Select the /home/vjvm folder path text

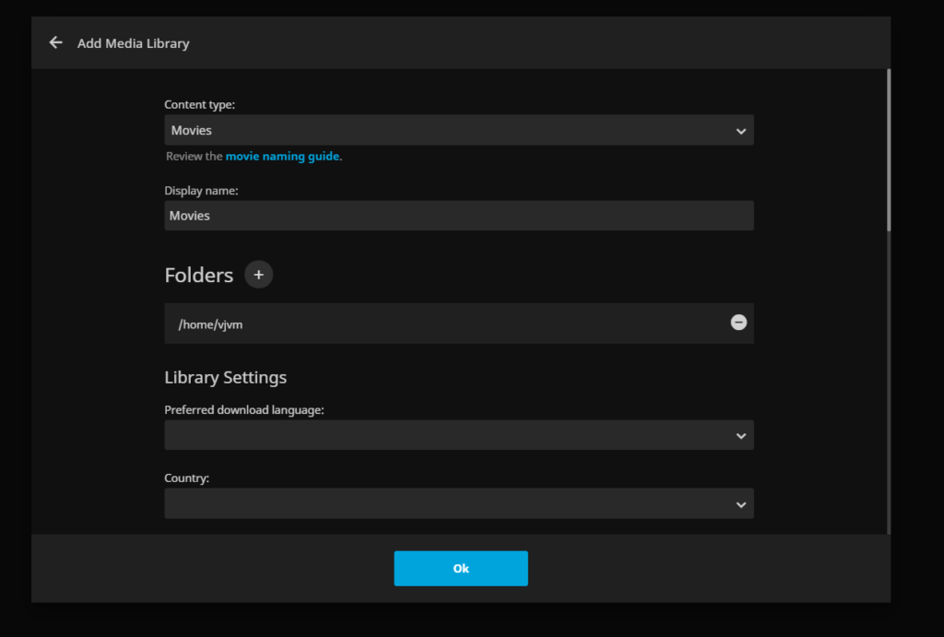(x=210, y=324)
